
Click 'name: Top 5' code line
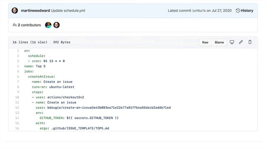coord(35,66)
